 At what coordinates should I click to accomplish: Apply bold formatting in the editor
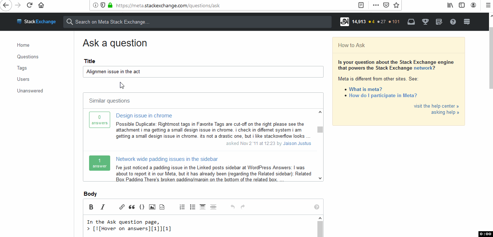click(x=91, y=207)
